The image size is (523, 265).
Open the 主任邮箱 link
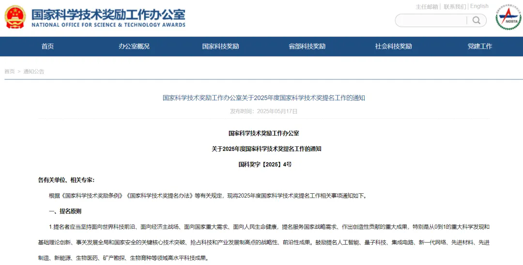pos(426,7)
